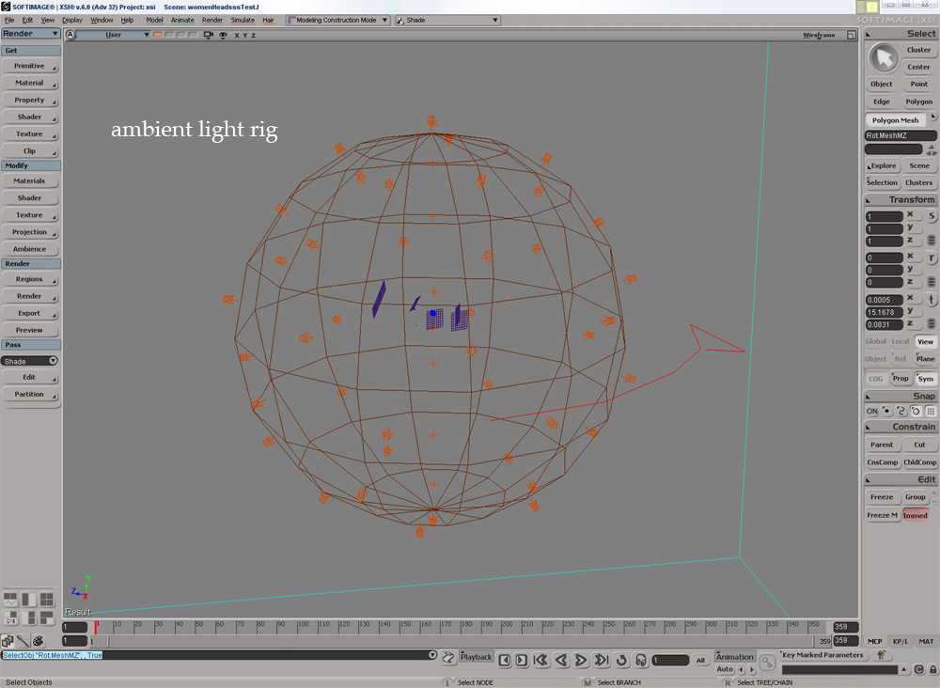Click the wrench tool icon at bottom-left
940x688 pixels.
click(23, 641)
